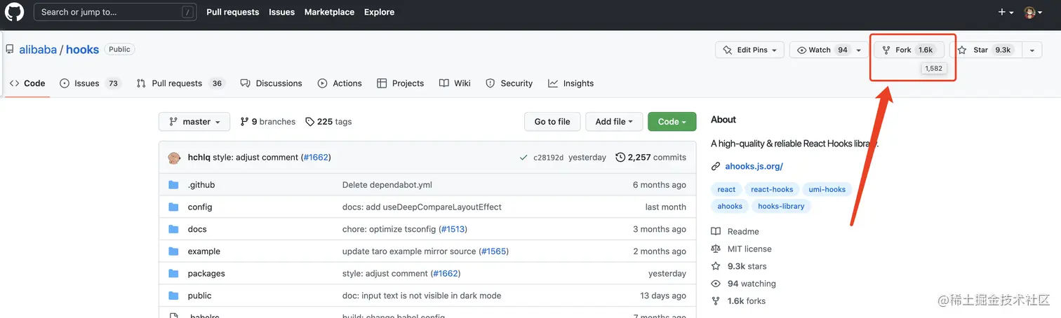Screen dimensions: 1061x318
Task: Open the .github folder
Action: click(x=201, y=185)
